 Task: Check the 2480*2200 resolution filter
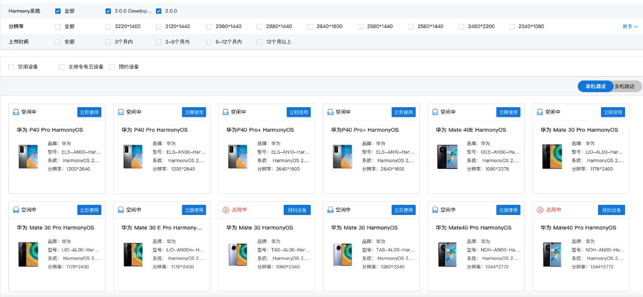click(461, 26)
